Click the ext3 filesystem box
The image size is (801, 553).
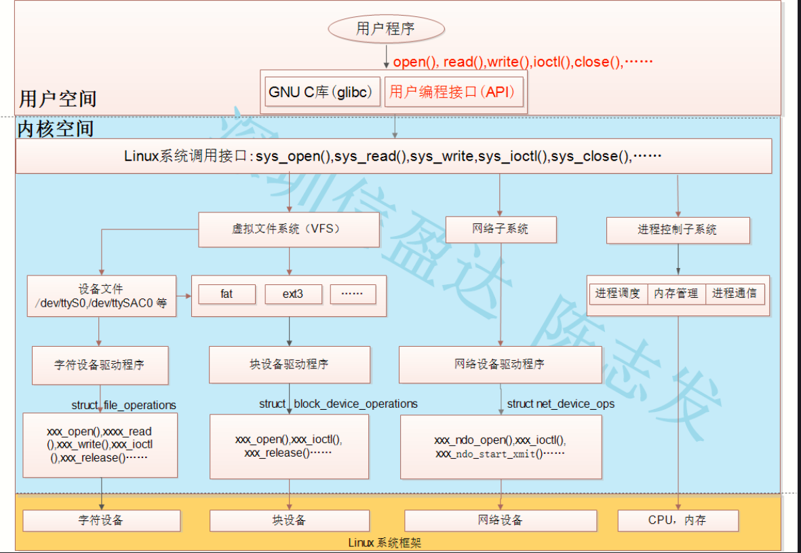click(293, 294)
